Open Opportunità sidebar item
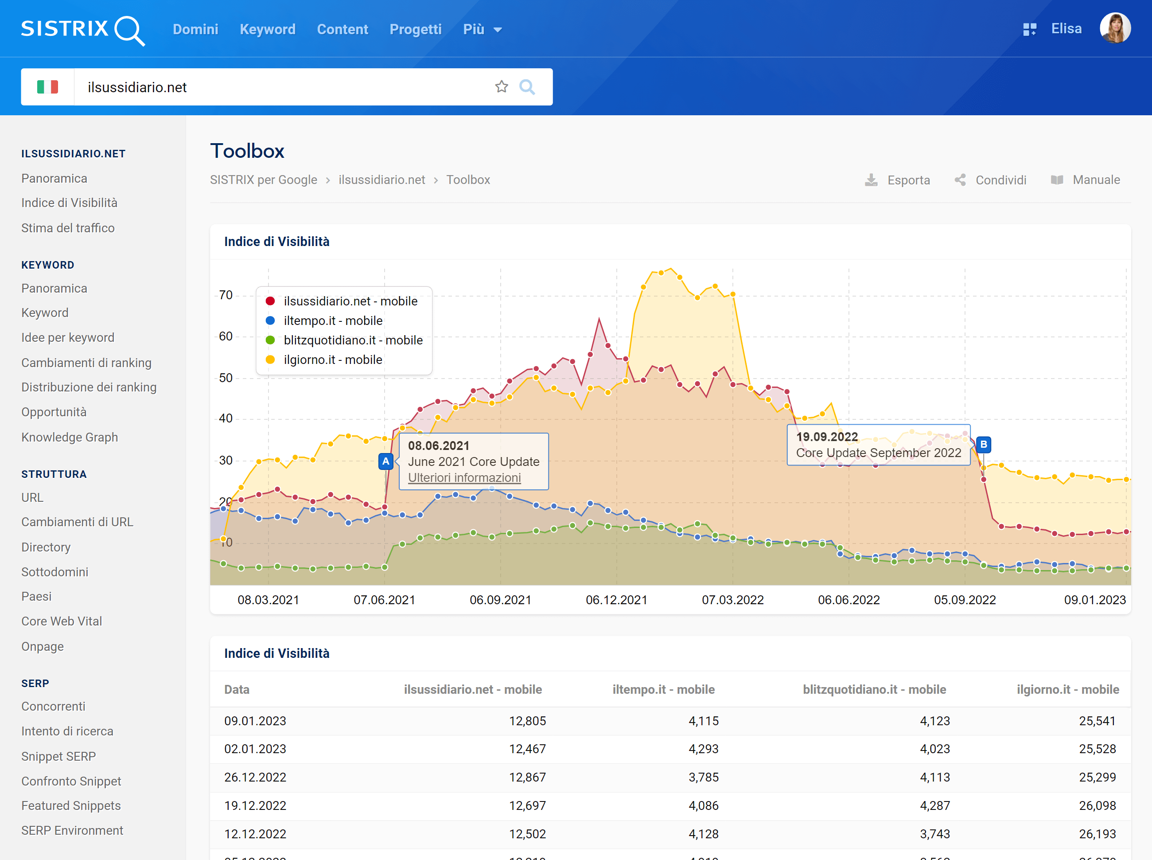The height and width of the screenshot is (860, 1152). click(54, 412)
